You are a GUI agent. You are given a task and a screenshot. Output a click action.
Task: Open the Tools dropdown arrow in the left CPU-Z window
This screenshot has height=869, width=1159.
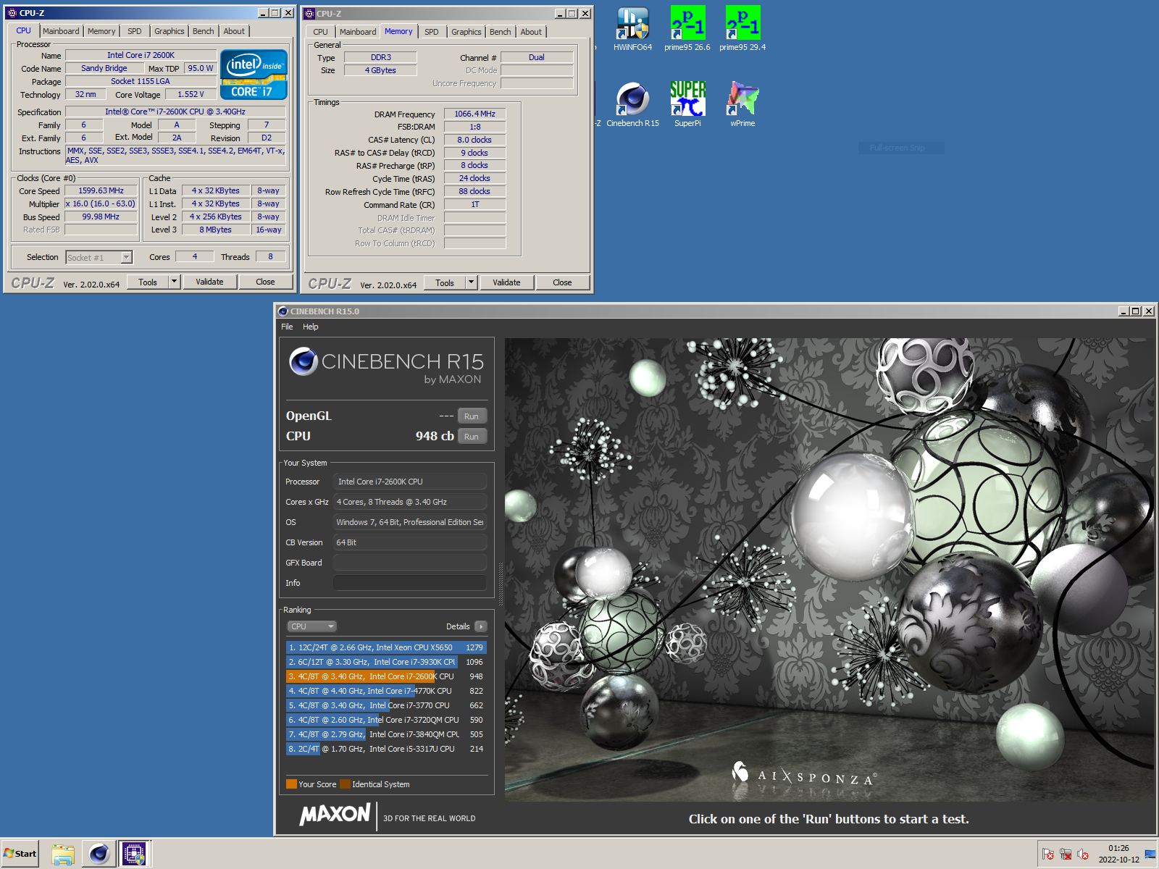[174, 282]
